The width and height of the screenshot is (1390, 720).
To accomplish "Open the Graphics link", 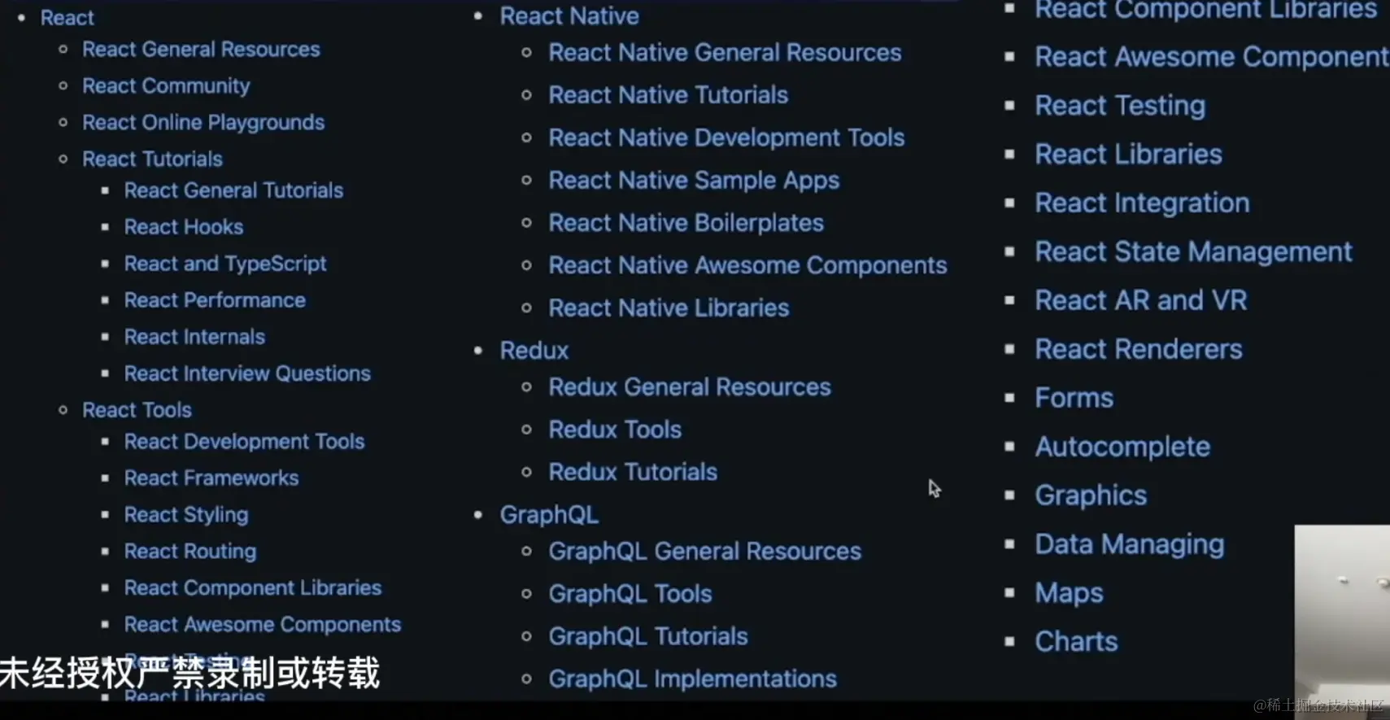I will [x=1091, y=496].
